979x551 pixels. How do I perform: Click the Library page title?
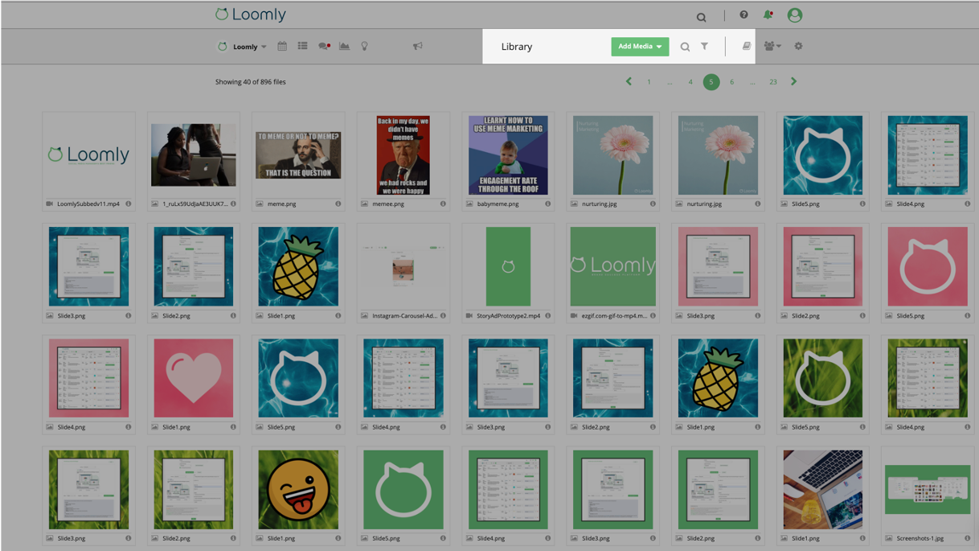tap(517, 47)
